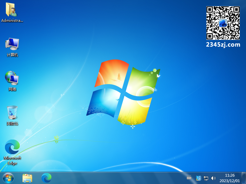This screenshot has width=246, height=184.
Task: Click the 11:26 clock and date
Action: (x=230, y=178)
